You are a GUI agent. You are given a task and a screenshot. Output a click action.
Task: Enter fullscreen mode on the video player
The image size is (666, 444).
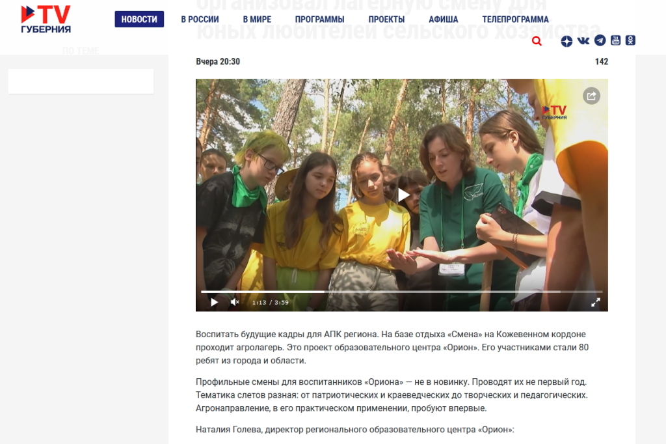[x=596, y=302]
